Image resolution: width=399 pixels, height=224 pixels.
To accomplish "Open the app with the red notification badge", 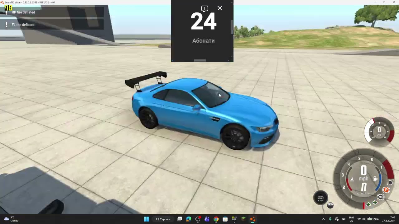I will coord(198,219).
